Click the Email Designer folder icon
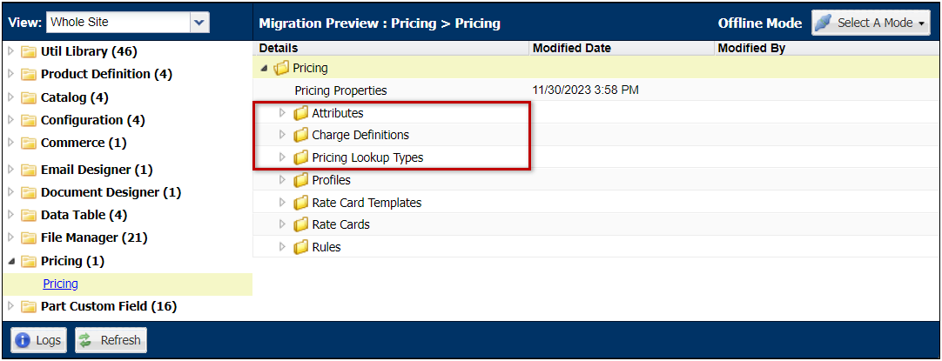Image resolution: width=942 pixels, height=361 pixels. [x=28, y=170]
